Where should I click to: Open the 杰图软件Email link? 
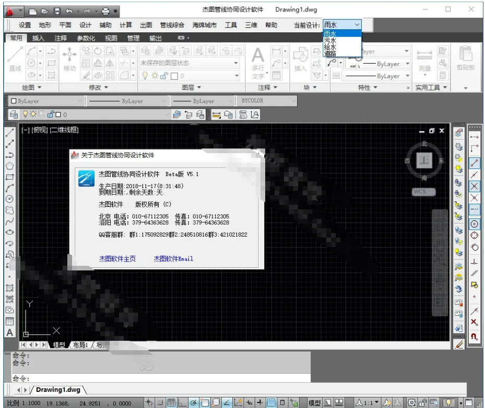(173, 258)
